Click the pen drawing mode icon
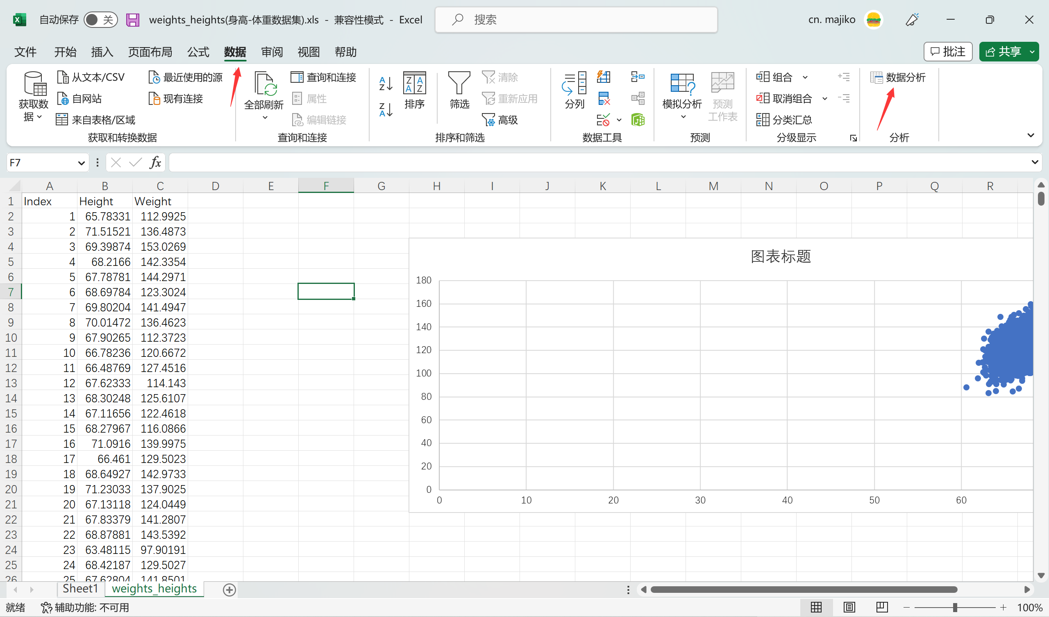Image resolution: width=1049 pixels, height=617 pixels. (x=912, y=20)
